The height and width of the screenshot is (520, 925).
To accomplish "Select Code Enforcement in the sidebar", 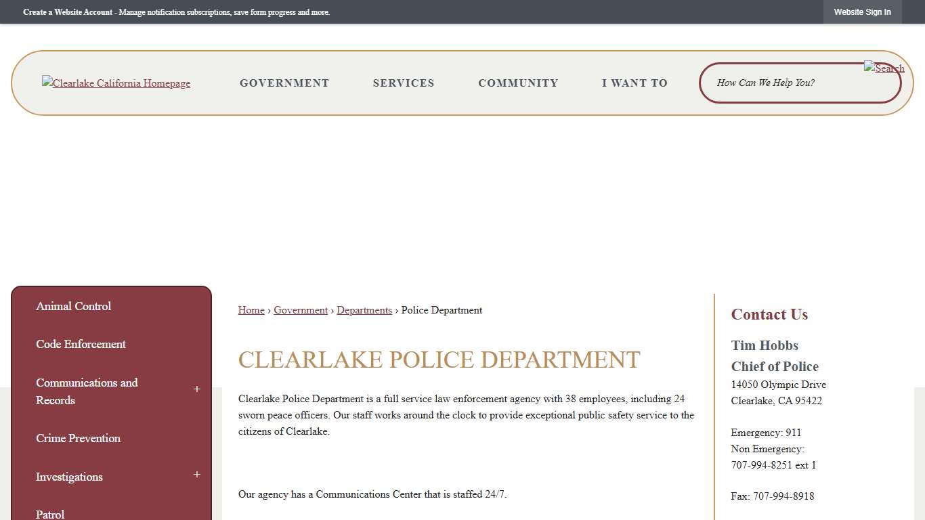I will point(81,344).
